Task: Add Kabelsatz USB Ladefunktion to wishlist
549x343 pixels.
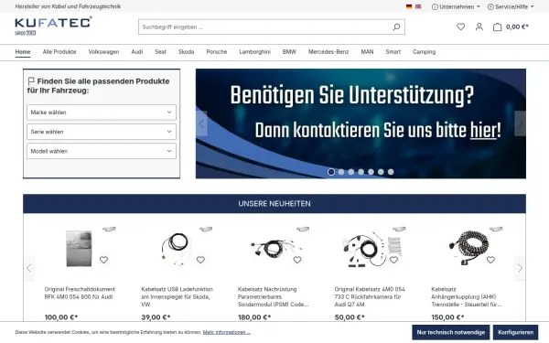Action: click(x=200, y=260)
